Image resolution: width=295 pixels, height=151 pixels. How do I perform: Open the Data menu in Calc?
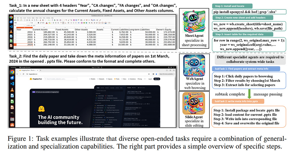[x=40, y=18]
